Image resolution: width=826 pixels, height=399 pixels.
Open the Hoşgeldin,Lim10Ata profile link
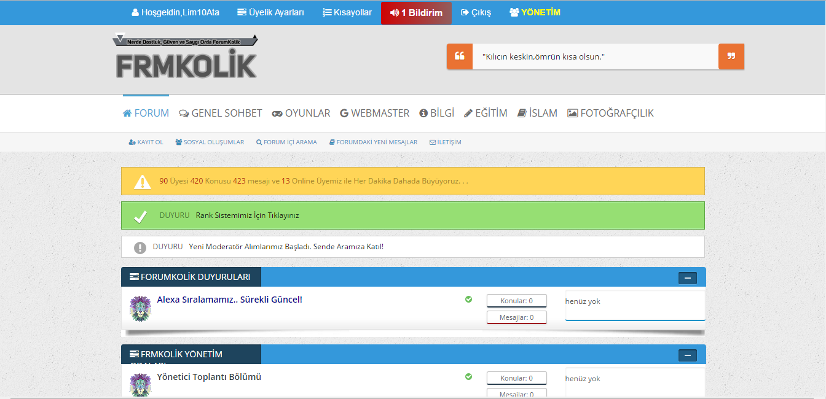pos(175,12)
